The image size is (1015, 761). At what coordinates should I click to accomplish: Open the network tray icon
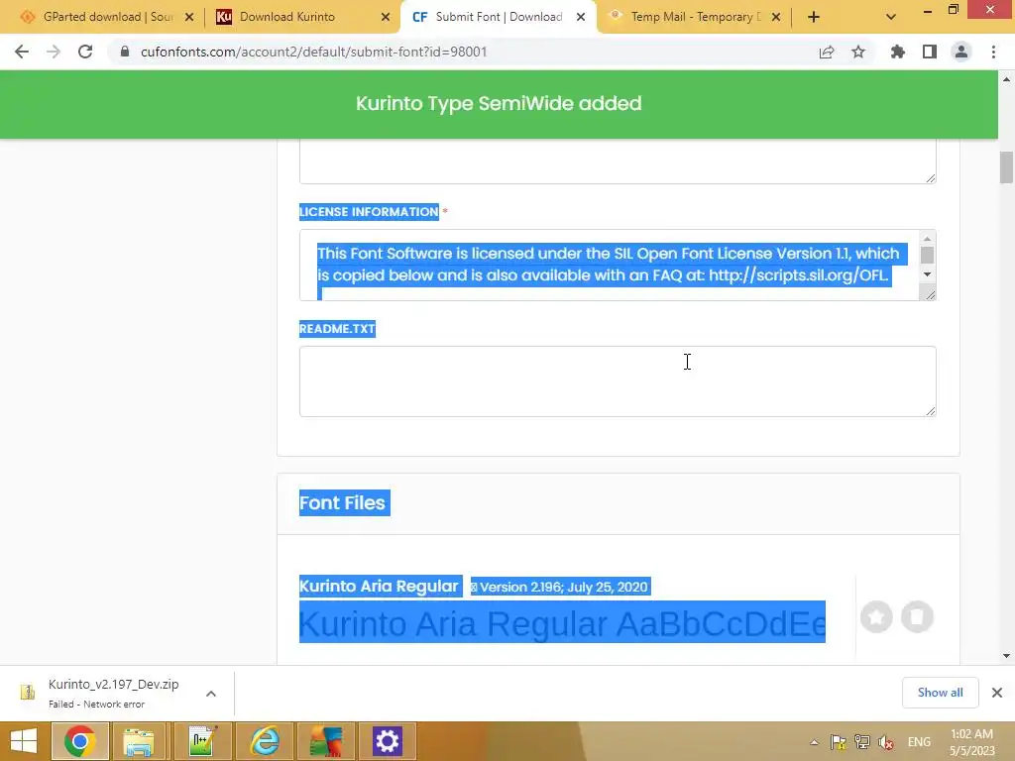[x=861, y=742]
